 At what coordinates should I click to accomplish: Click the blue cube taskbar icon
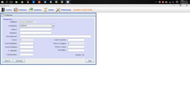tap(51, 2)
